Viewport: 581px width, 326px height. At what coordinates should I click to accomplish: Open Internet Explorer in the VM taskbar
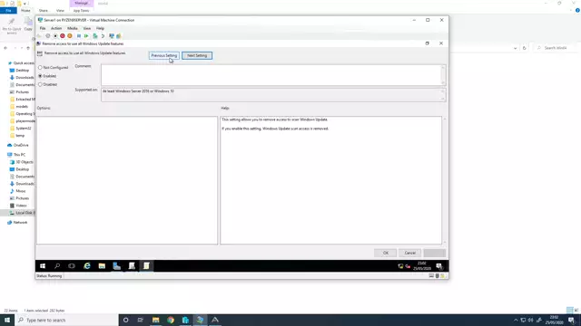[x=87, y=265]
